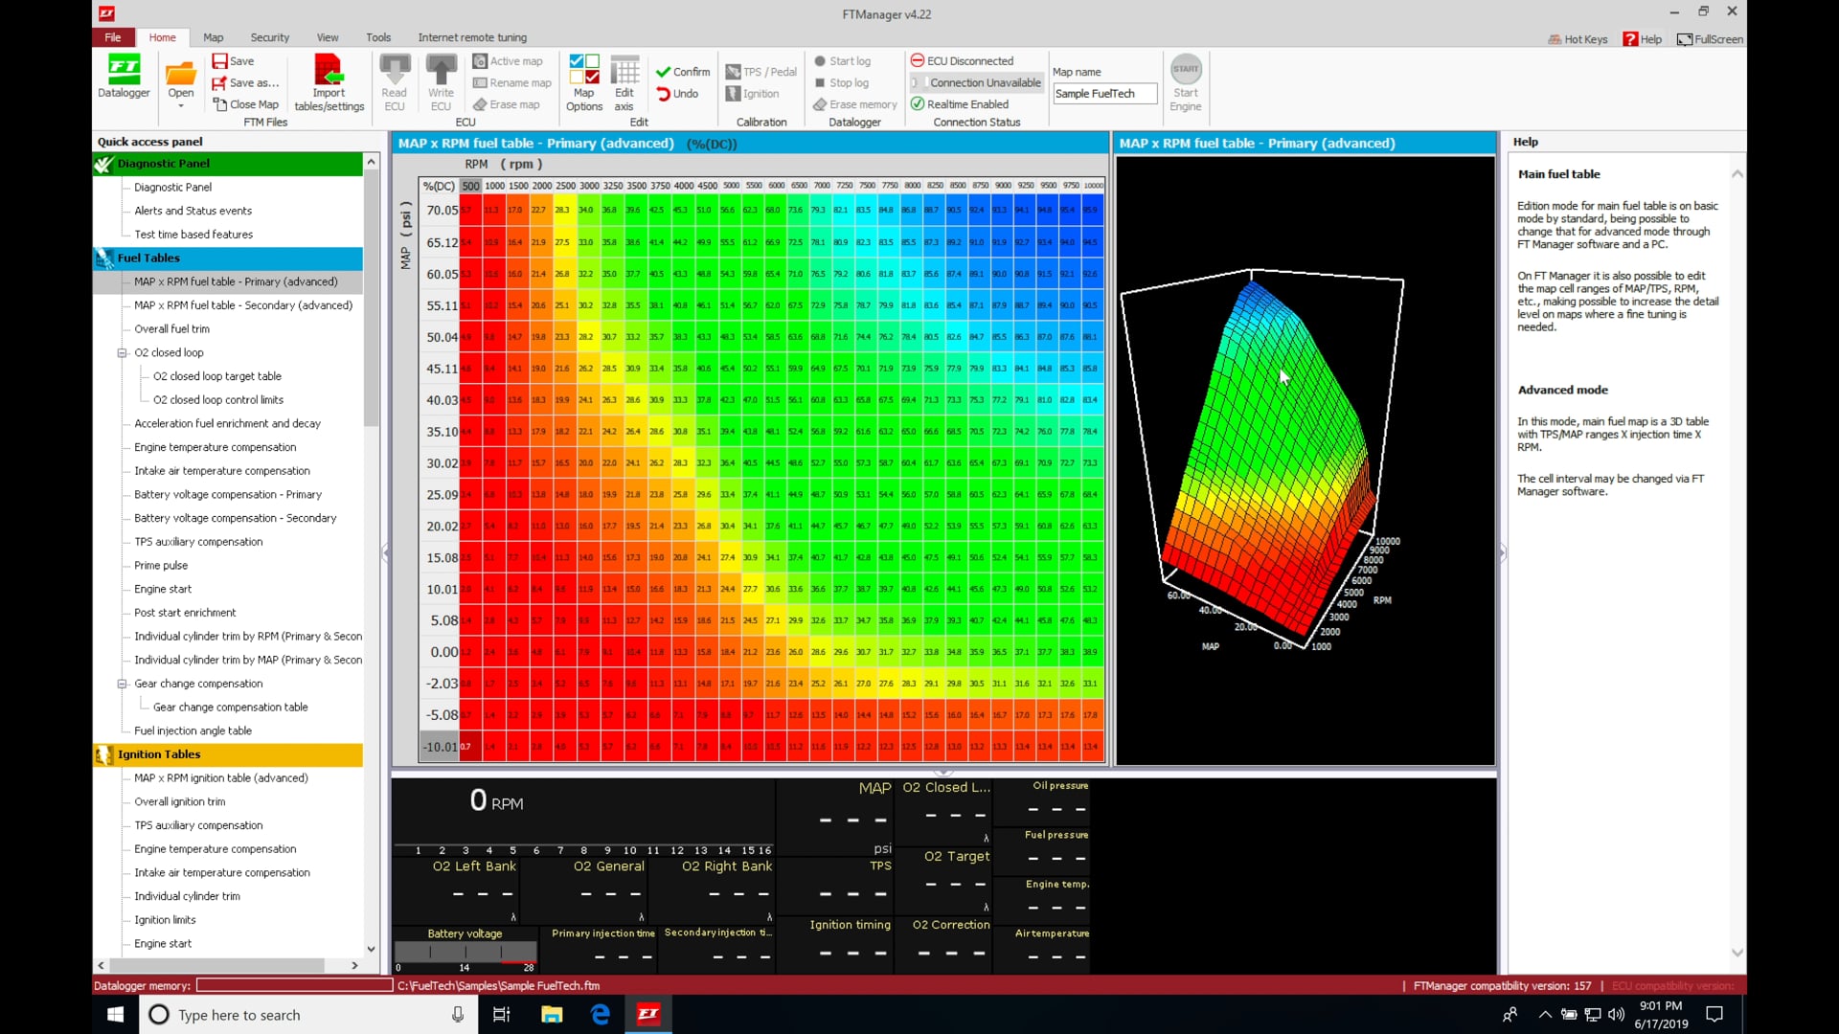Switch to the Tools menu
1839x1034 pixels.
pos(377,37)
